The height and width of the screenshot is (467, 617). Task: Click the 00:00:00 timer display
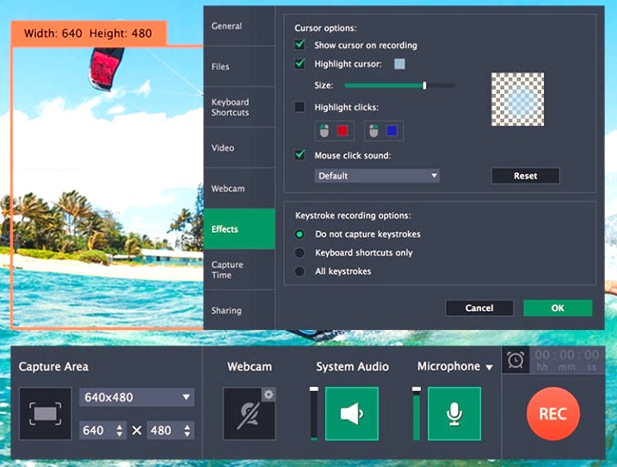coord(566,360)
